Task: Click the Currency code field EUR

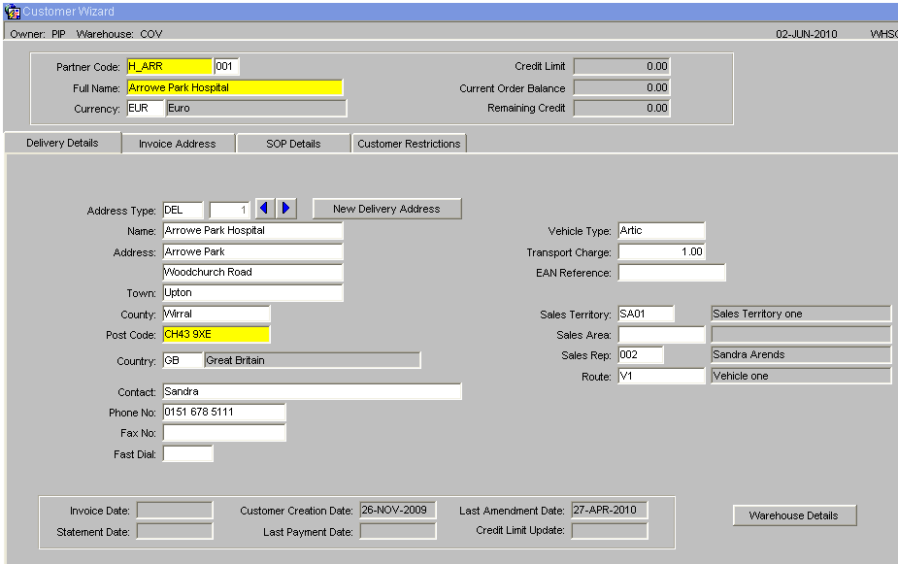Action: 146,108
